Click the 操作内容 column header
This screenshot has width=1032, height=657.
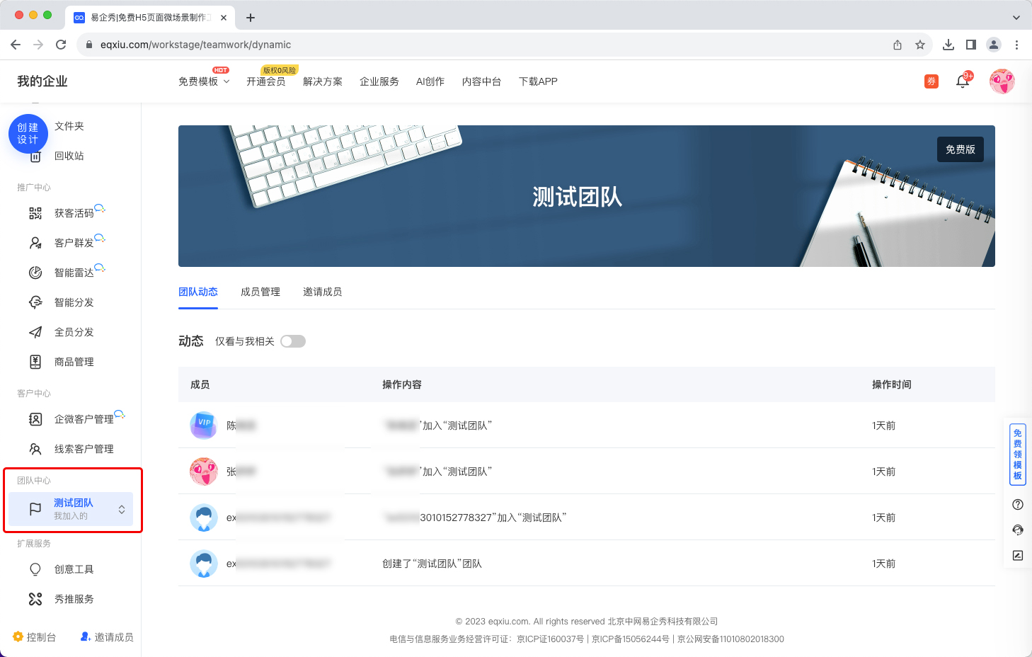pyautogui.click(x=402, y=384)
